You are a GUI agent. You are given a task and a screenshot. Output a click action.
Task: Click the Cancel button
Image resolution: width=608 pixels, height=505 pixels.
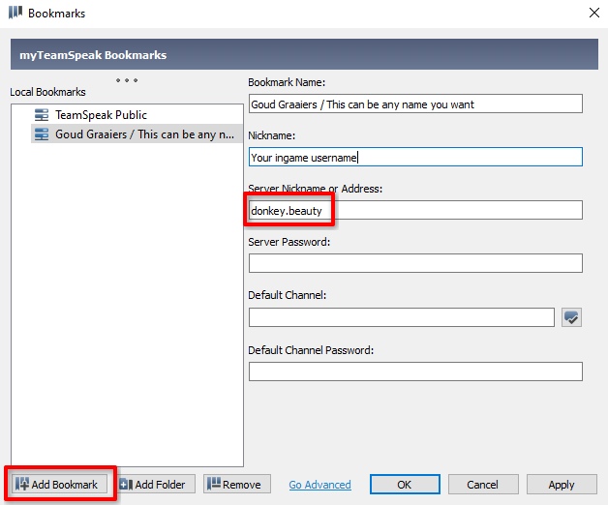[x=483, y=484]
